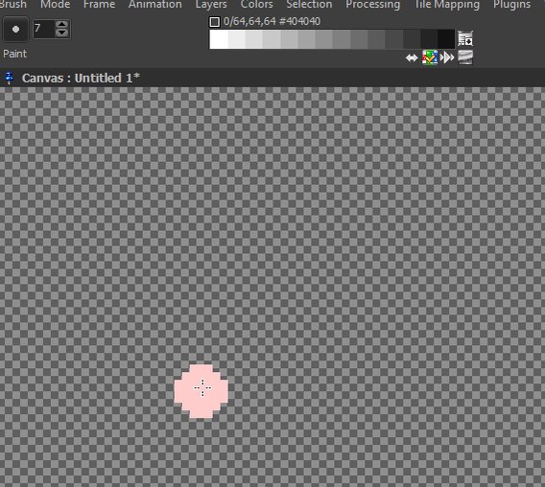This screenshot has width=545, height=487.
Task: Open the gray gradient ramp icon
Action: click(x=465, y=58)
